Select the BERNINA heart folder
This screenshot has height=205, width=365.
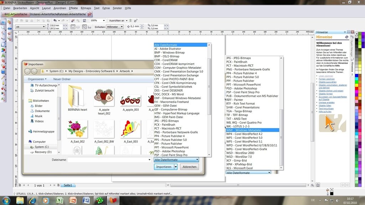77,98
